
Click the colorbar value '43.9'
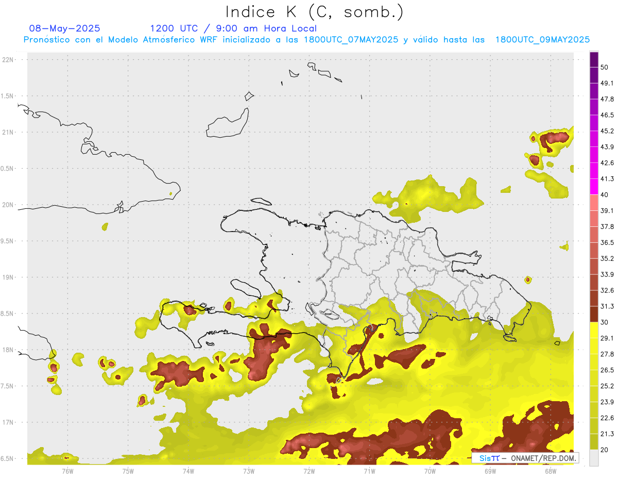tap(607, 147)
